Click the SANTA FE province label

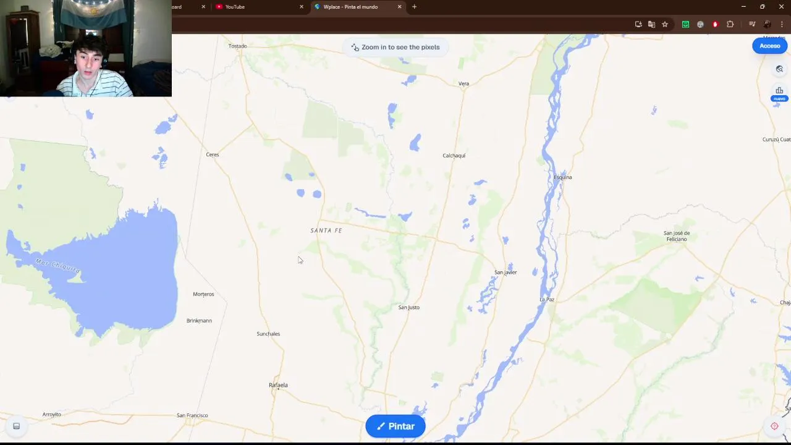pyautogui.click(x=326, y=231)
